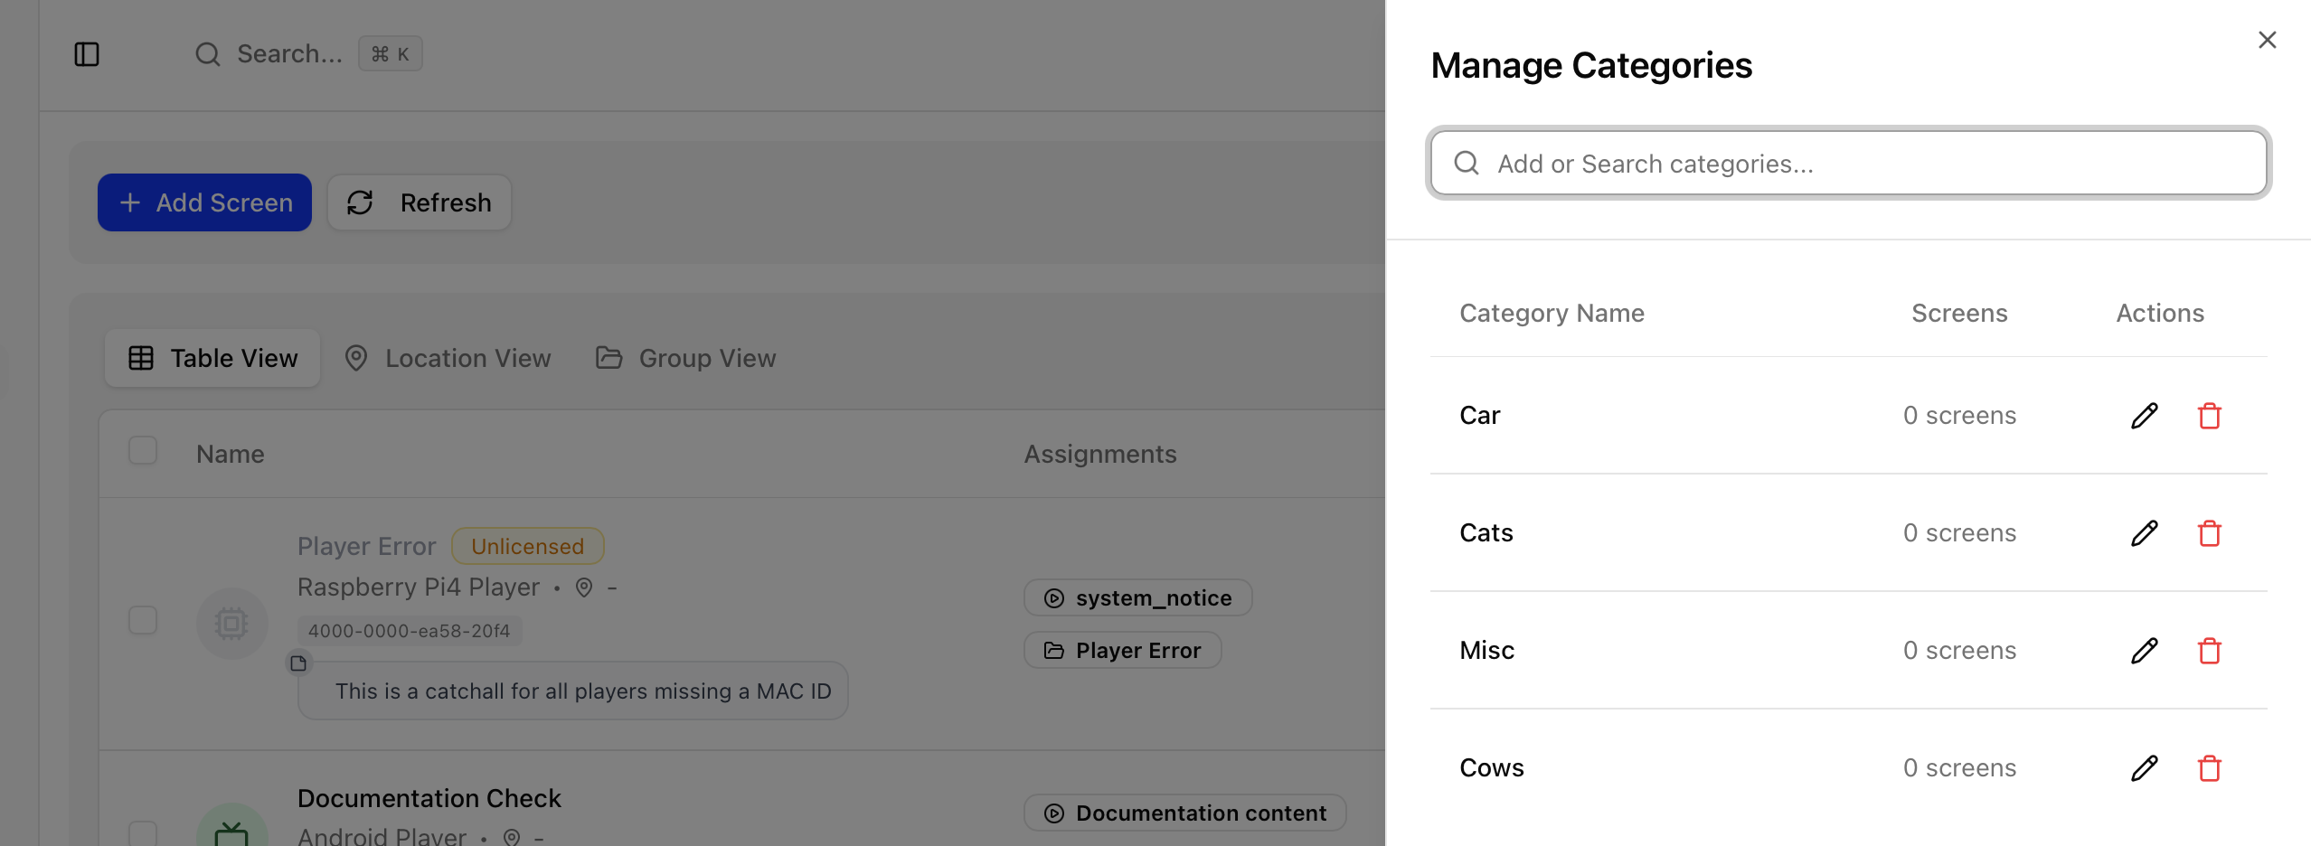Delete the Car category
The image size is (2311, 846).
(2209, 416)
